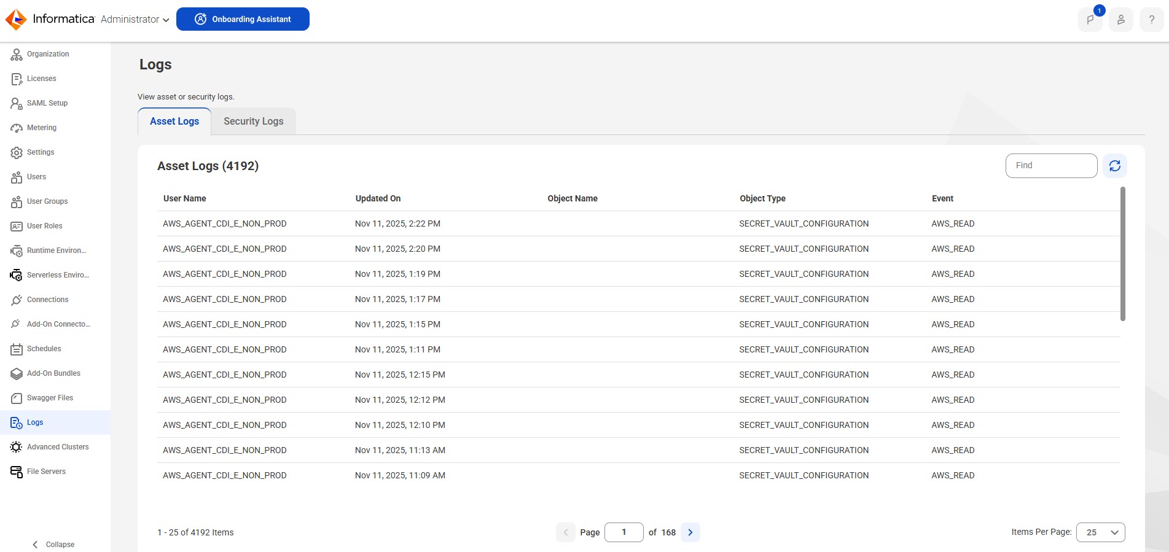
Task: Select row updated Nov 11, 2025, 2:22 PM
Action: click(639, 224)
